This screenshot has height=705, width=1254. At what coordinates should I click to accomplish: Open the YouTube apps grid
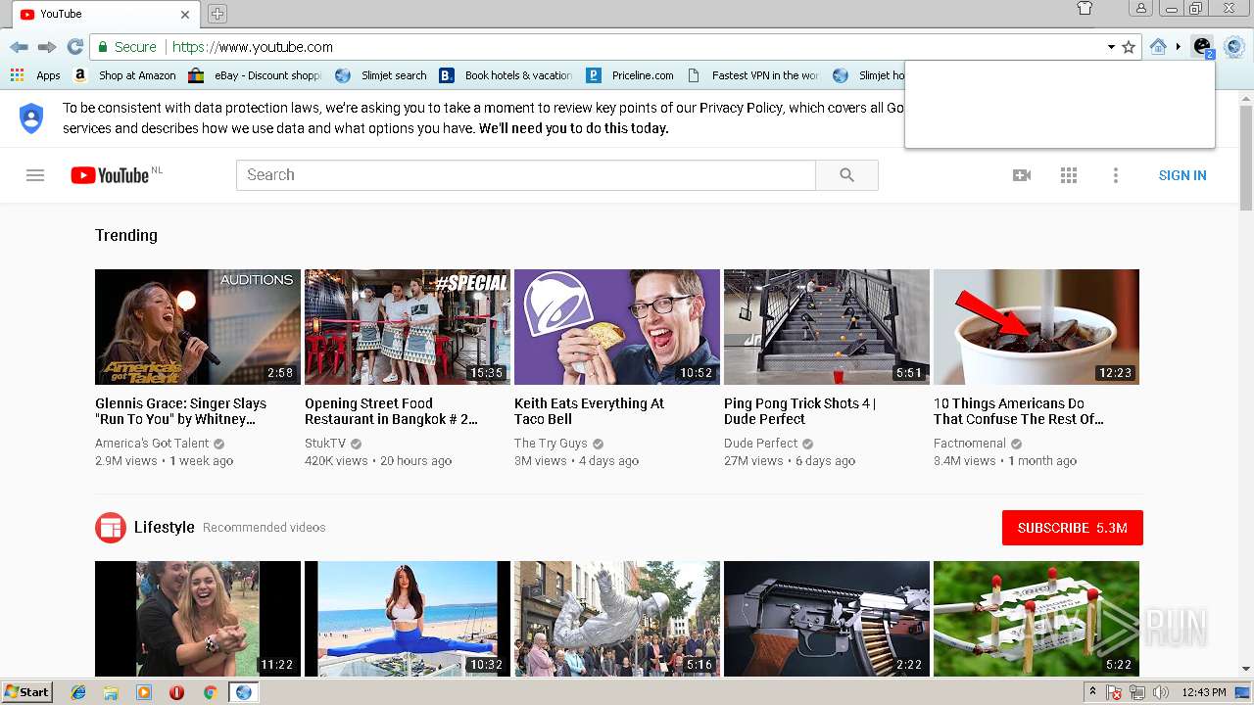[1069, 175]
